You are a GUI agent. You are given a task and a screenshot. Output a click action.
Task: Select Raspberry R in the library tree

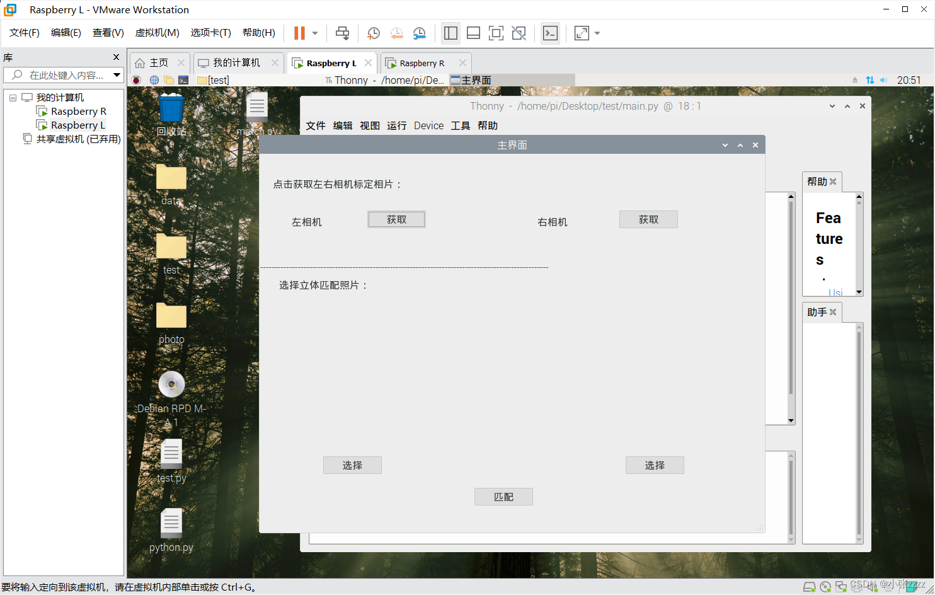point(79,112)
